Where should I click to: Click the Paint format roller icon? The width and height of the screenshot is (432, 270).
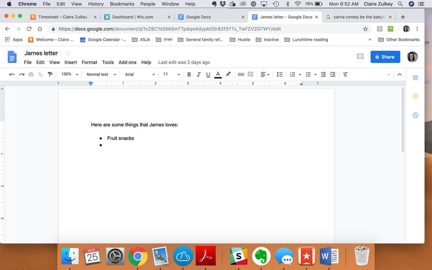coord(50,75)
